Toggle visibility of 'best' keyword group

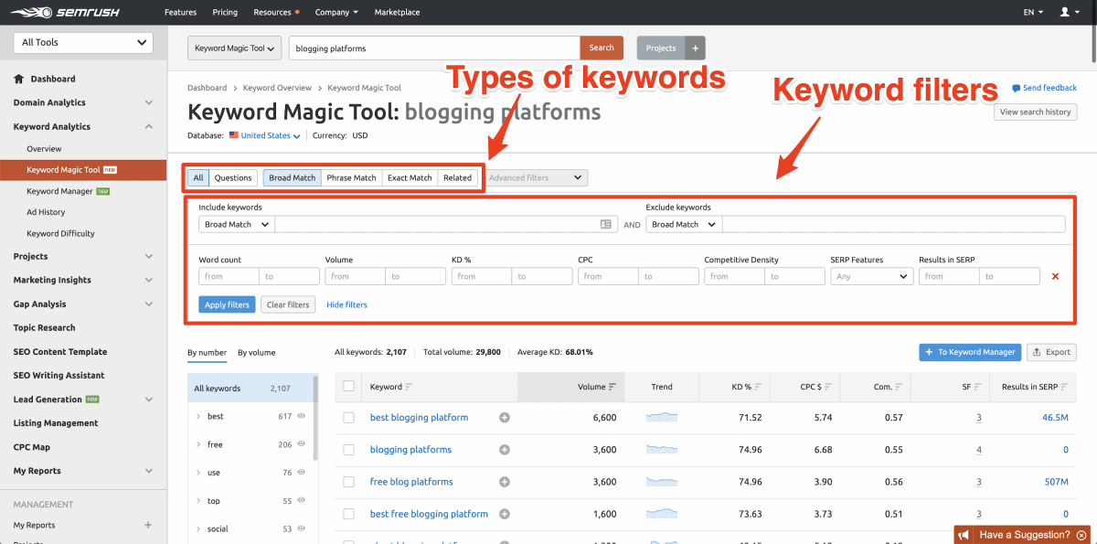click(x=301, y=416)
